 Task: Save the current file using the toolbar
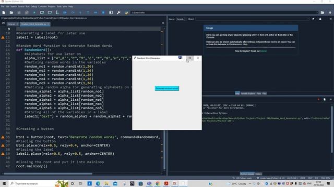19,12
